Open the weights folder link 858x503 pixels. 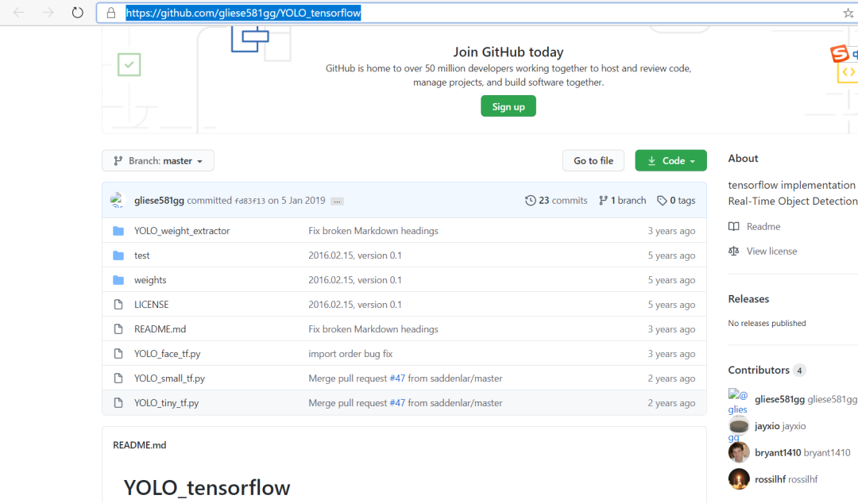coord(150,280)
